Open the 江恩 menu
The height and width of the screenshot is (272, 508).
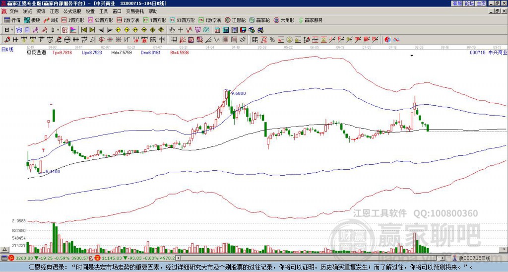point(54,11)
